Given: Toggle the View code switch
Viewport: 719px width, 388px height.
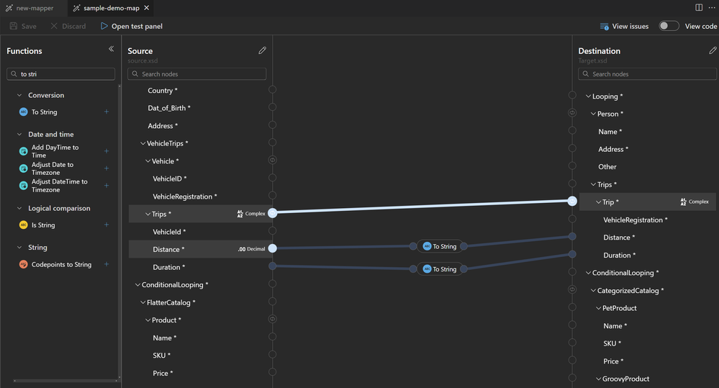Looking at the screenshot, I should 669,26.
